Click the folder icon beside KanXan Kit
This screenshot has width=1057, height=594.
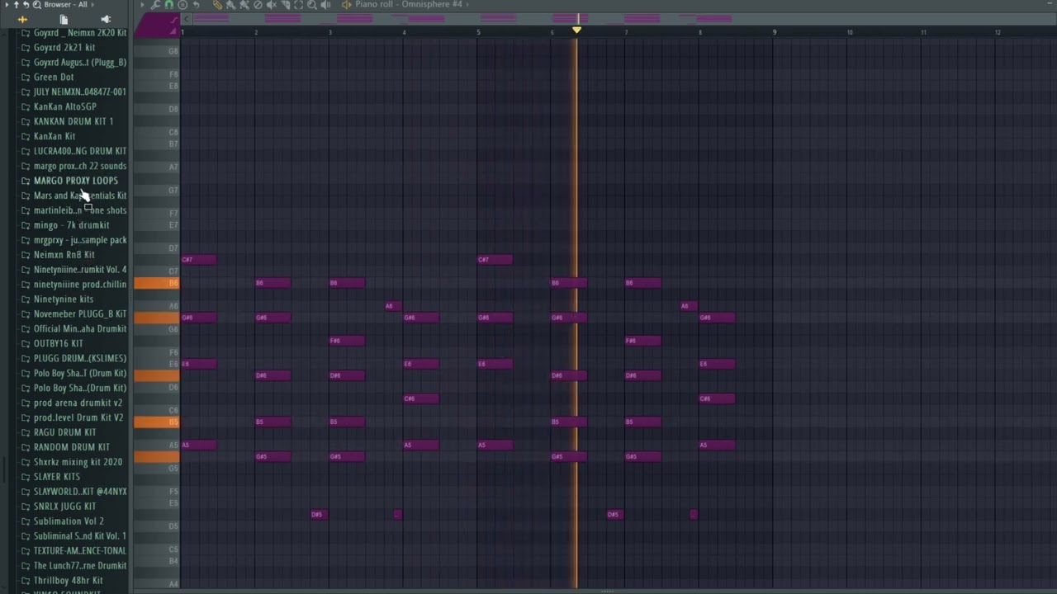coord(26,136)
